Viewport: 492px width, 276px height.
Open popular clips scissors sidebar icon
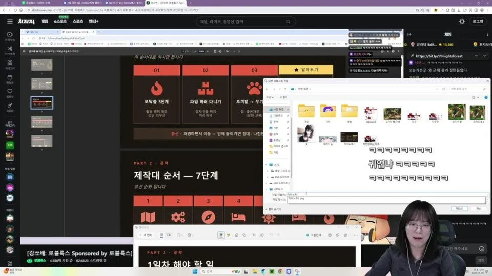pyautogui.click(x=10, y=49)
